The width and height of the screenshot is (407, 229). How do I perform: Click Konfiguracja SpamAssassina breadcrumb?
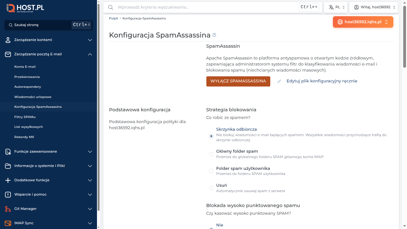[144, 18]
